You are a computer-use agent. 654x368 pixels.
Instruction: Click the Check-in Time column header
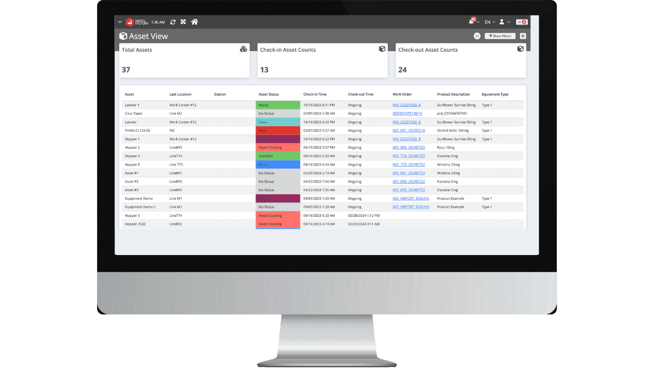coord(315,95)
